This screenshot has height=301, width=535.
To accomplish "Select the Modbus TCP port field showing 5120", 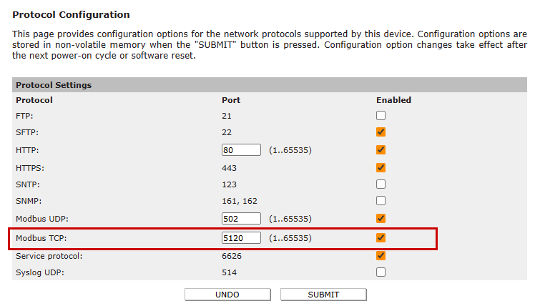I will 241,238.
